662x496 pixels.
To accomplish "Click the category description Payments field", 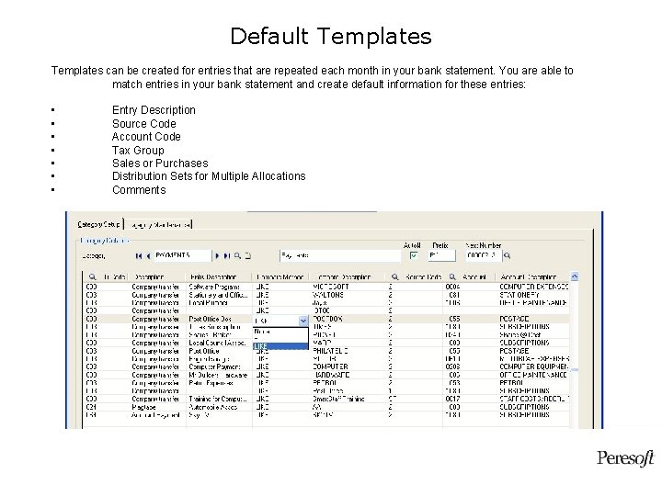I will pyautogui.click(x=340, y=255).
